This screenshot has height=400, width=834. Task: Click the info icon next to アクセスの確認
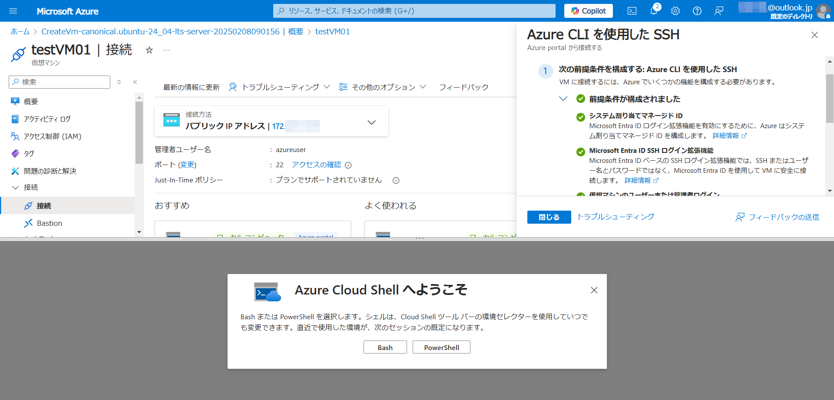click(348, 165)
